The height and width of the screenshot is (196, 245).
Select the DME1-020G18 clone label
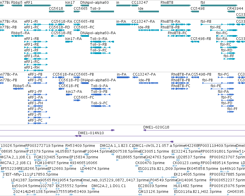[x=156, y=127]
